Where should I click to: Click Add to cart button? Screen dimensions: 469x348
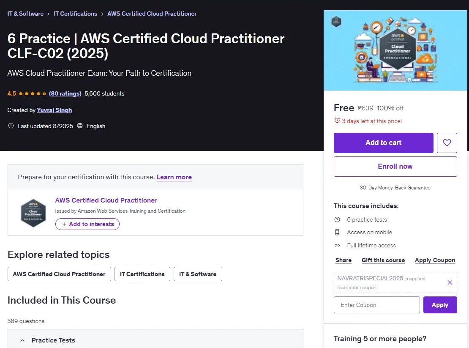click(x=384, y=143)
